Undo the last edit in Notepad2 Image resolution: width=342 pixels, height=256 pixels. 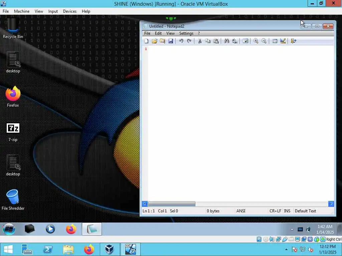pos(181,41)
